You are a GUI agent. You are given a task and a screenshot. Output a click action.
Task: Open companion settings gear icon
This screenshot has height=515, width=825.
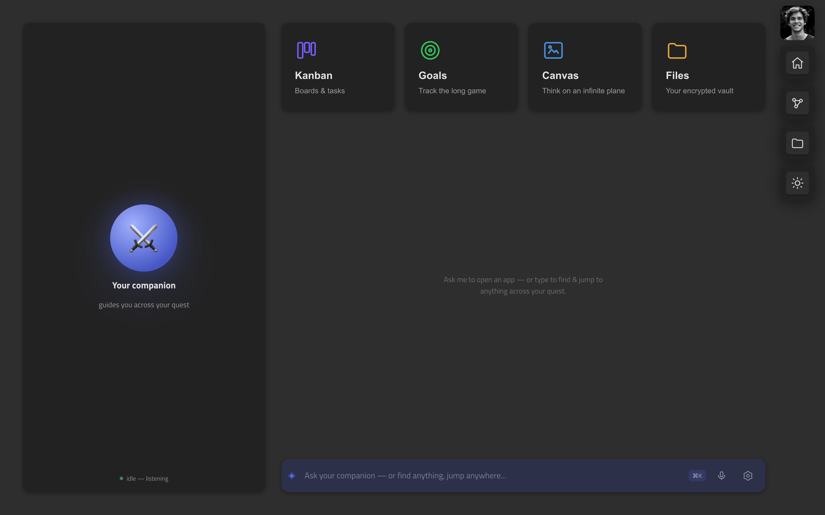coord(748,476)
